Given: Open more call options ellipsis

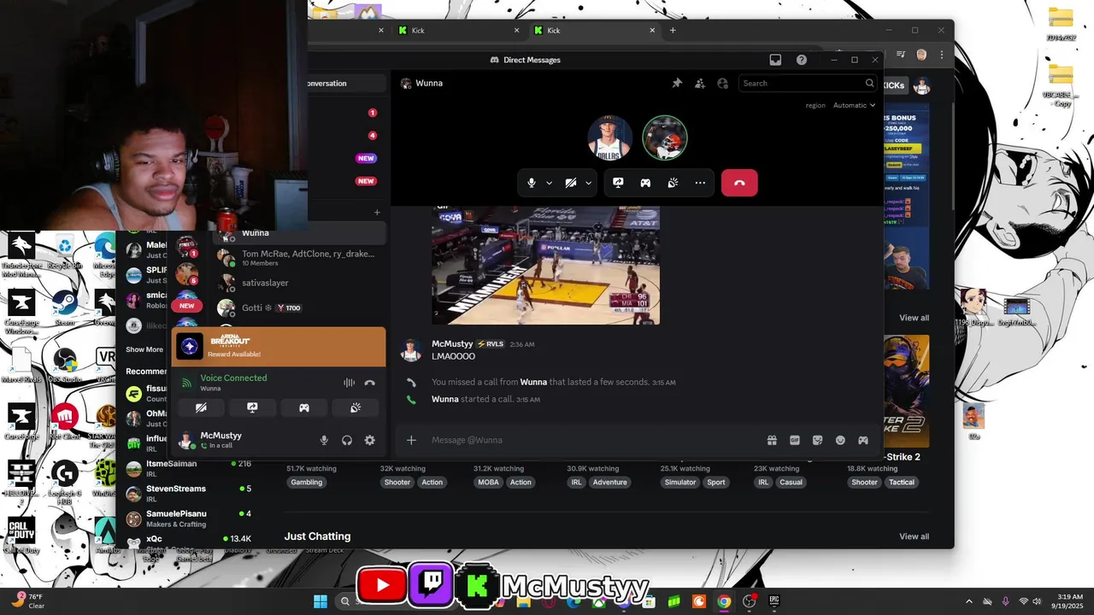Looking at the screenshot, I should pyautogui.click(x=700, y=183).
